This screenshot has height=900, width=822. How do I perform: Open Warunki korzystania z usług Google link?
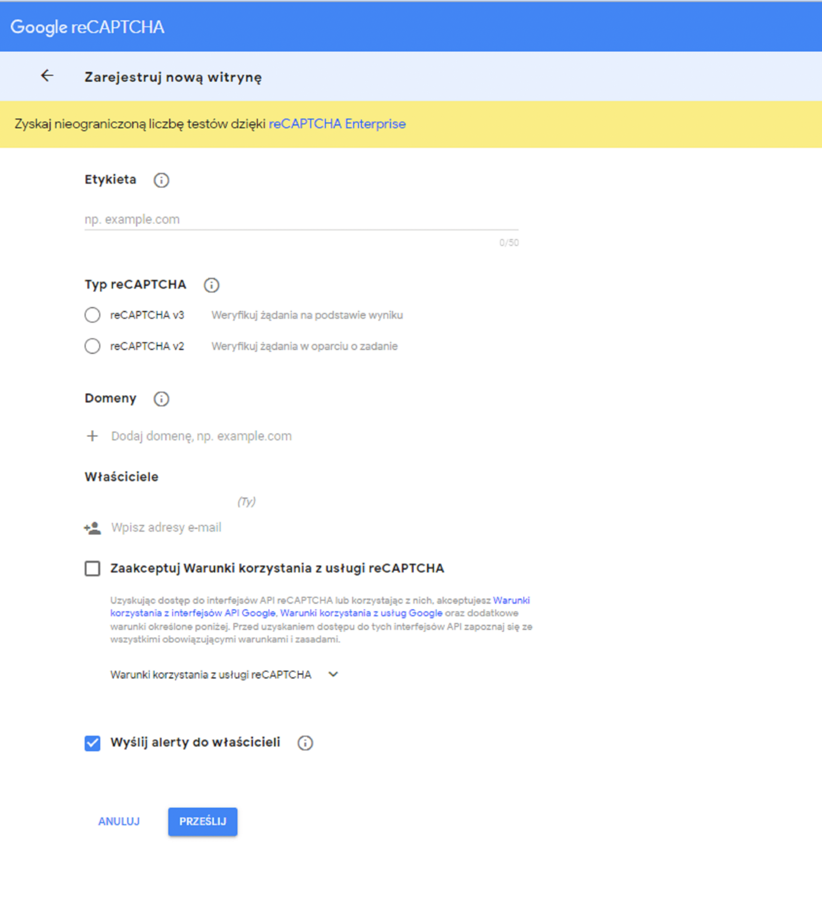361,613
